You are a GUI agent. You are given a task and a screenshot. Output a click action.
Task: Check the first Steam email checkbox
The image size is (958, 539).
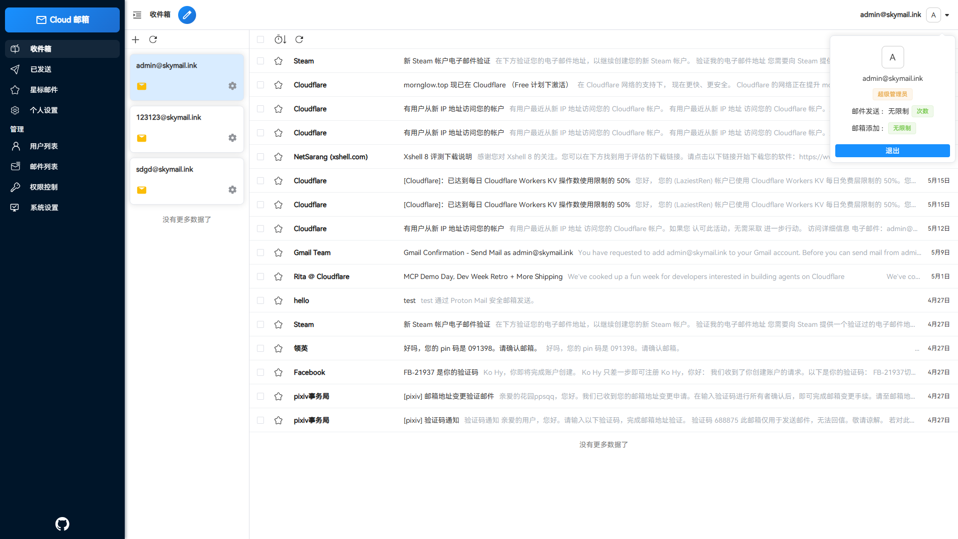pyautogui.click(x=260, y=61)
